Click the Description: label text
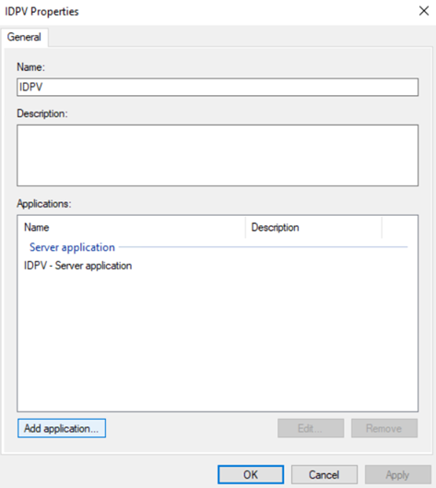 coord(42,113)
